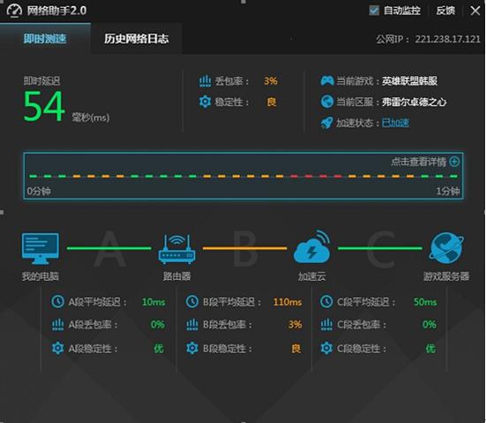Click the 1分钟 timeline label
486x423 pixels.
448,191
